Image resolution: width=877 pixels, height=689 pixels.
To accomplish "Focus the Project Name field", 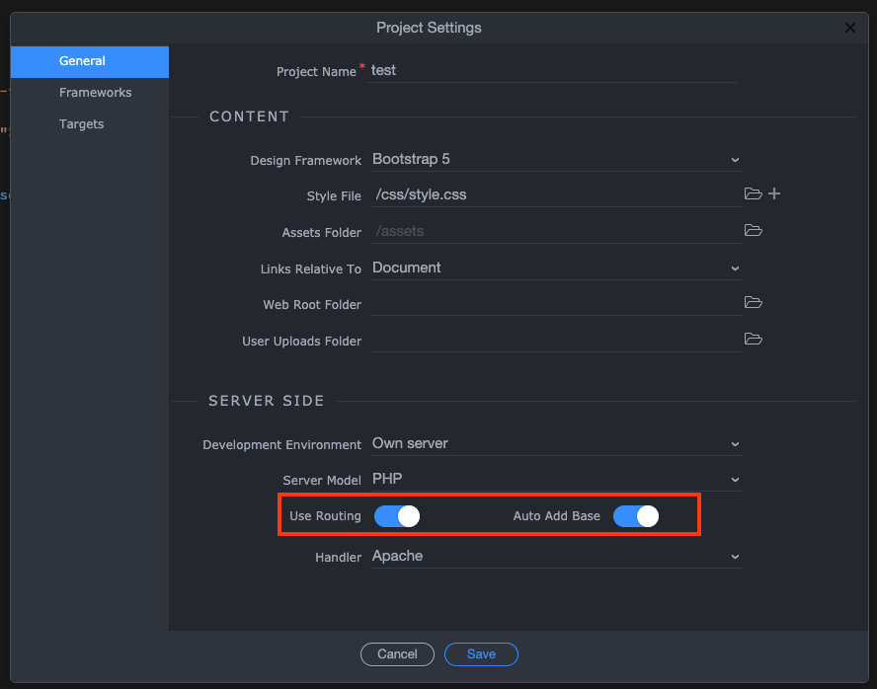I will click(x=551, y=70).
